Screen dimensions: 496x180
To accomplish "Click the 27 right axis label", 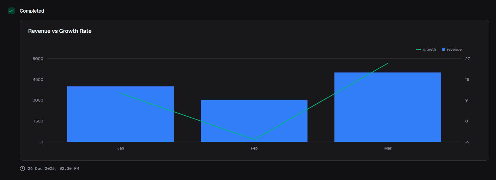I will [x=467, y=59].
